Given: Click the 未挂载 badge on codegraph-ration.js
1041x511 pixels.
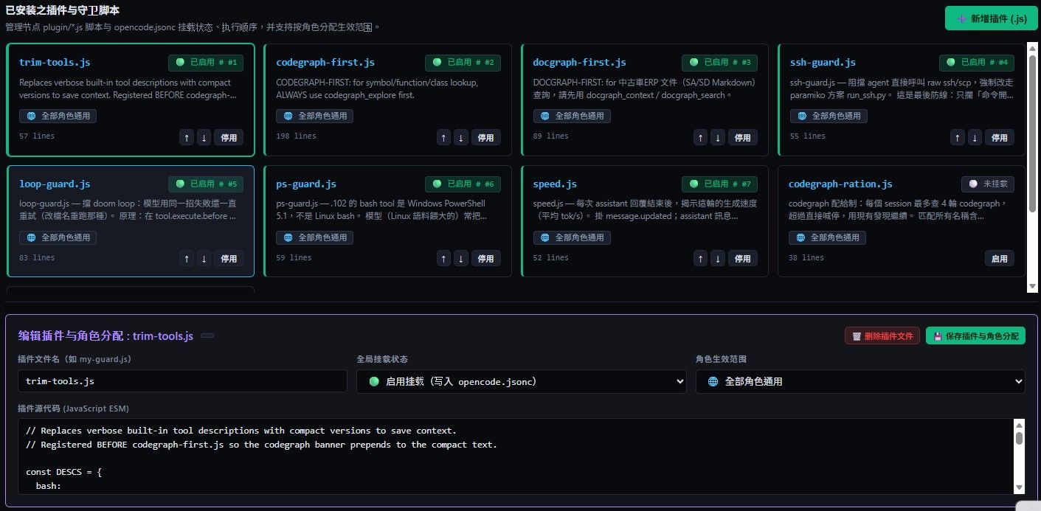Looking at the screenshot, I should coord(988,184).
